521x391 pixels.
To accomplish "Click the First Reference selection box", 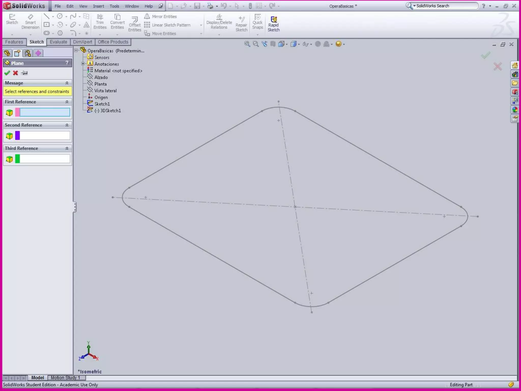I will pyautogui.click(x=45, y=112).
